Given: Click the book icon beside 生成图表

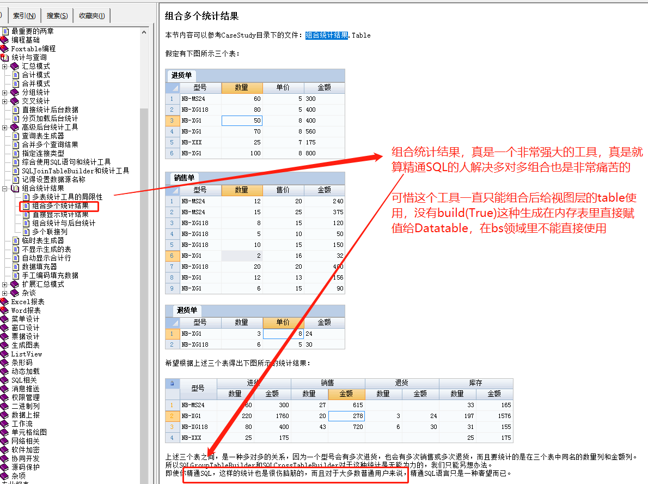Looking at the screenshot, I should point(4,345).
